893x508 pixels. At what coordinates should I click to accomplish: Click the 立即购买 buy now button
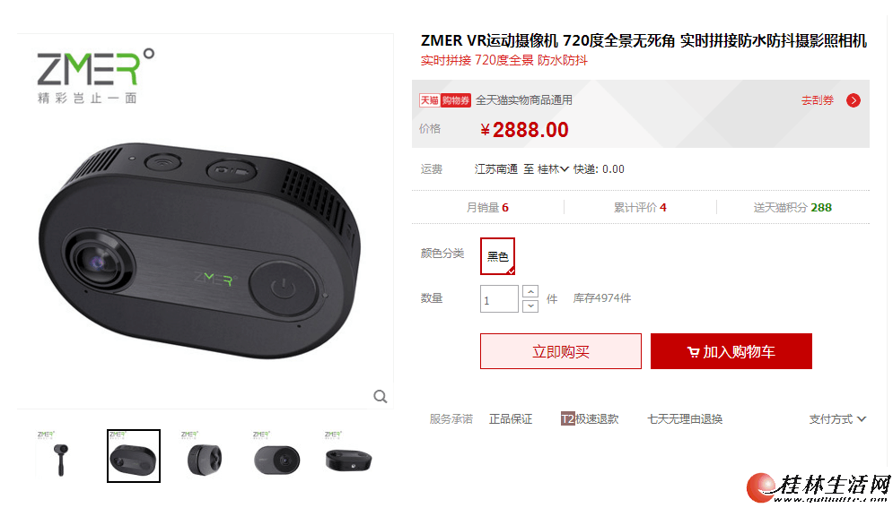click(560, 351)
